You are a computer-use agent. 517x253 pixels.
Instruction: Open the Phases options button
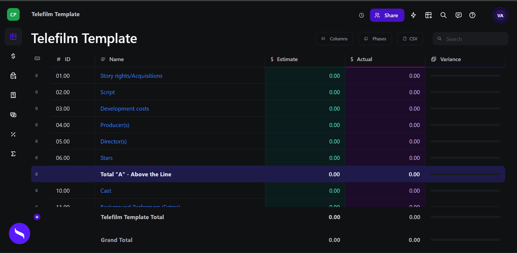(375, 39)
